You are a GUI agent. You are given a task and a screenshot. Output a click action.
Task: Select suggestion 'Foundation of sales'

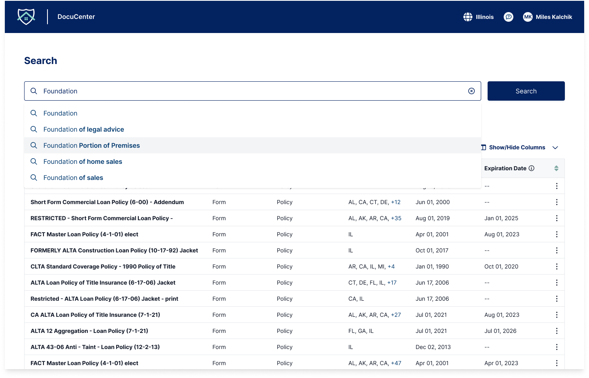point(253,178)
